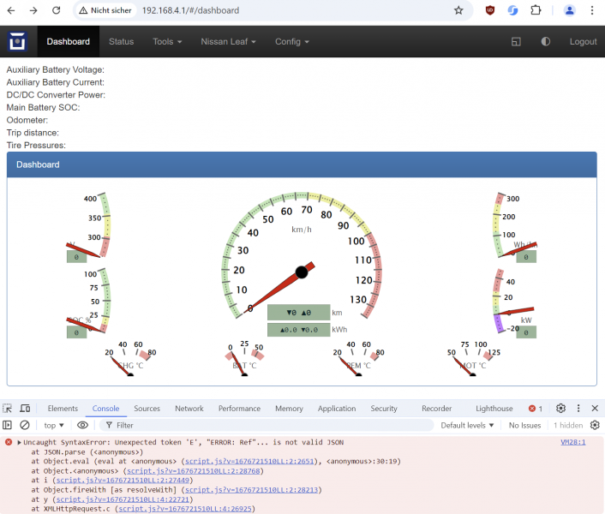This screenshot has width=605, height=514.
Task: Open the top JavaScript context dropdown
Action: click(x=54, y=425)
